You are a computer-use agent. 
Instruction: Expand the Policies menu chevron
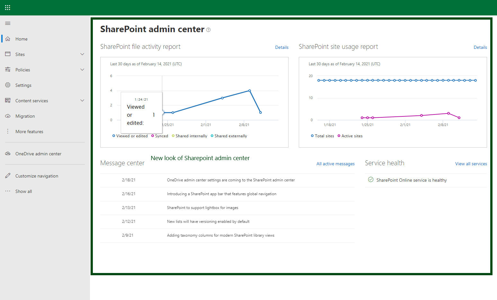click(82, 69)
